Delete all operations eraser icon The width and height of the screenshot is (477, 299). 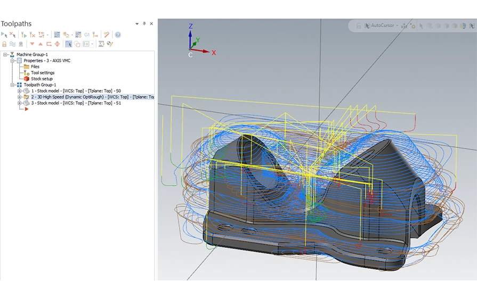[x=107, y=35]
